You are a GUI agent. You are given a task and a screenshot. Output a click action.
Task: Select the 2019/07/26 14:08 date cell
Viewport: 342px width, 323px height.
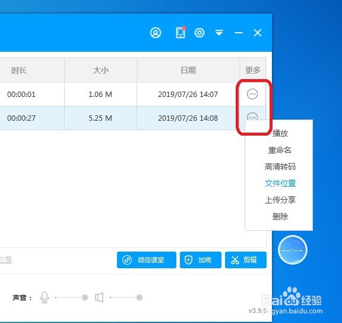click(188, 118)
